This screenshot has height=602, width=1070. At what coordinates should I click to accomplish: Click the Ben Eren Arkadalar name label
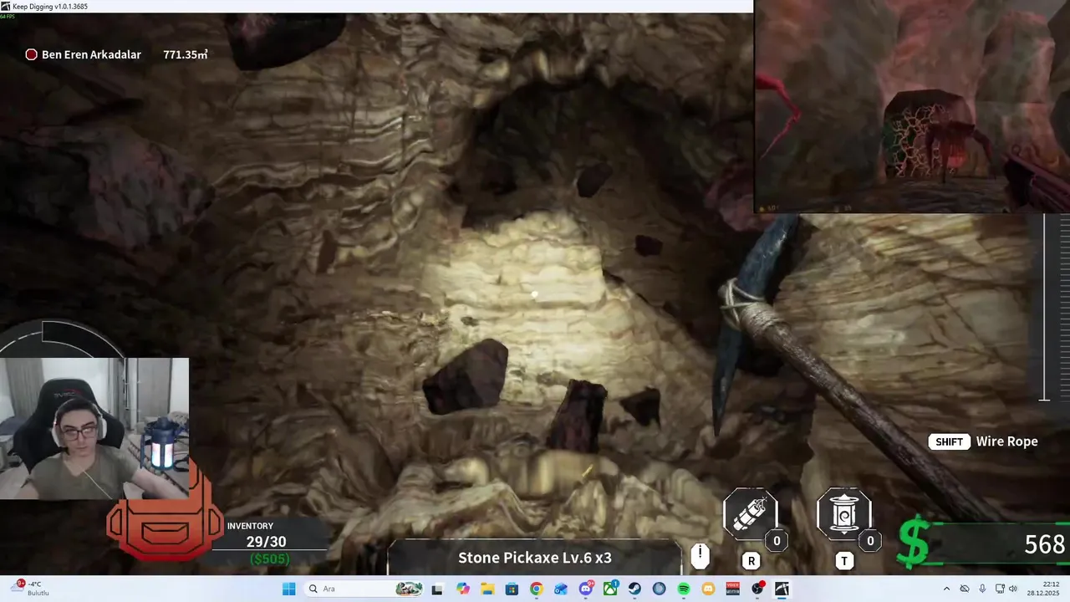click(x=91, y=54)
